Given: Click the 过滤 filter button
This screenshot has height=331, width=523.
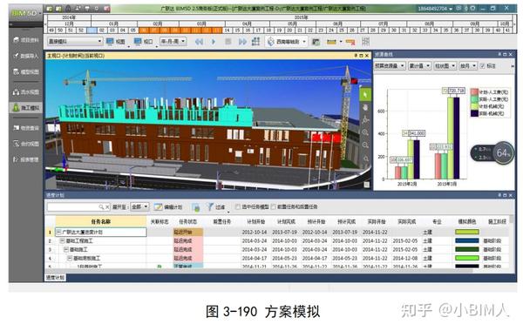Looking at the screenshot, I should (x=216, y=207).
